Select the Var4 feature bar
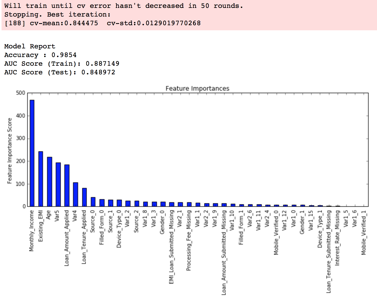This screenshot has height=301, width=377. 76,194
